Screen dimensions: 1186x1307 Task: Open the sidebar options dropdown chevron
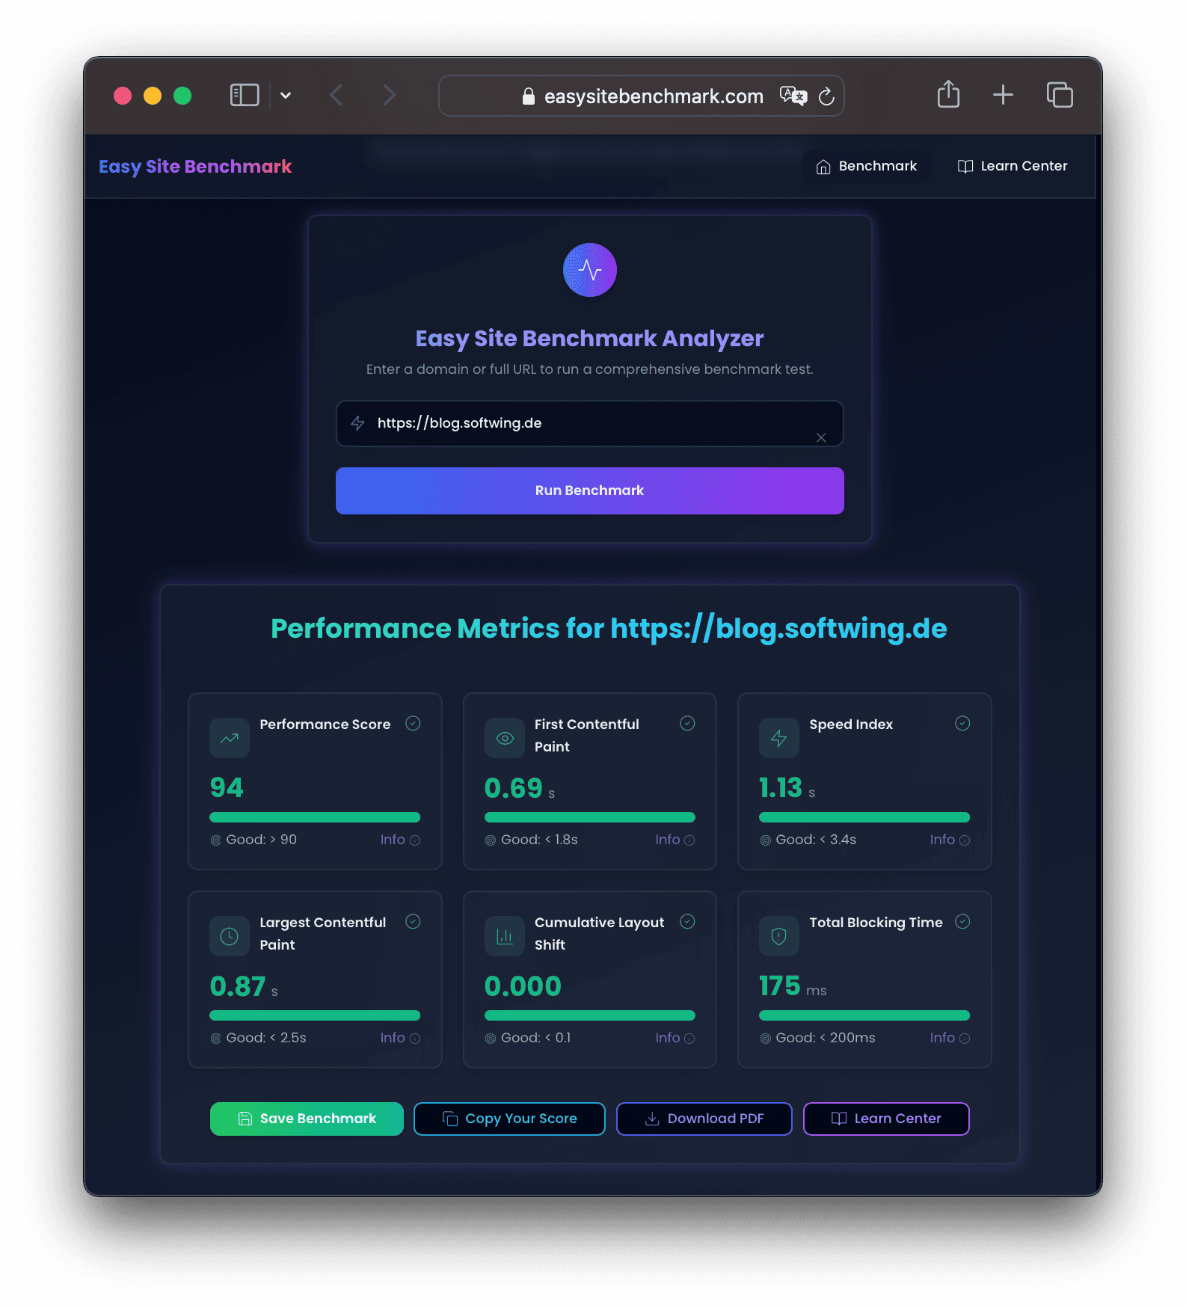[x=286, y=95]
